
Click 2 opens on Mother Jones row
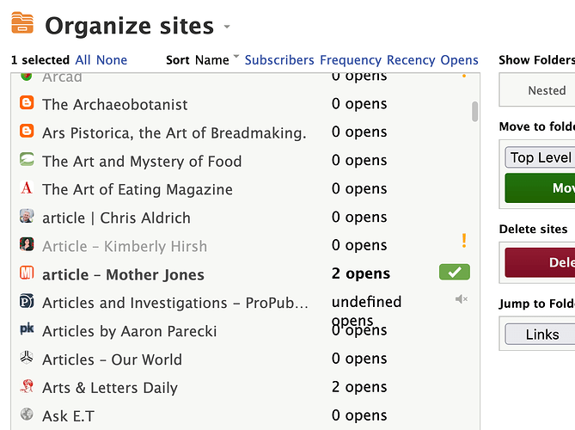coord(361,273)
